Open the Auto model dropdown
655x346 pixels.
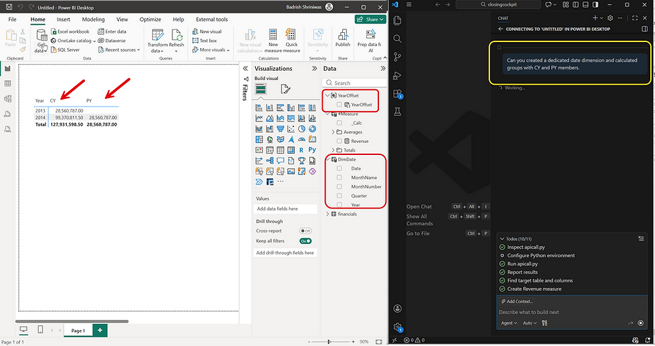(x=529, y=323)
